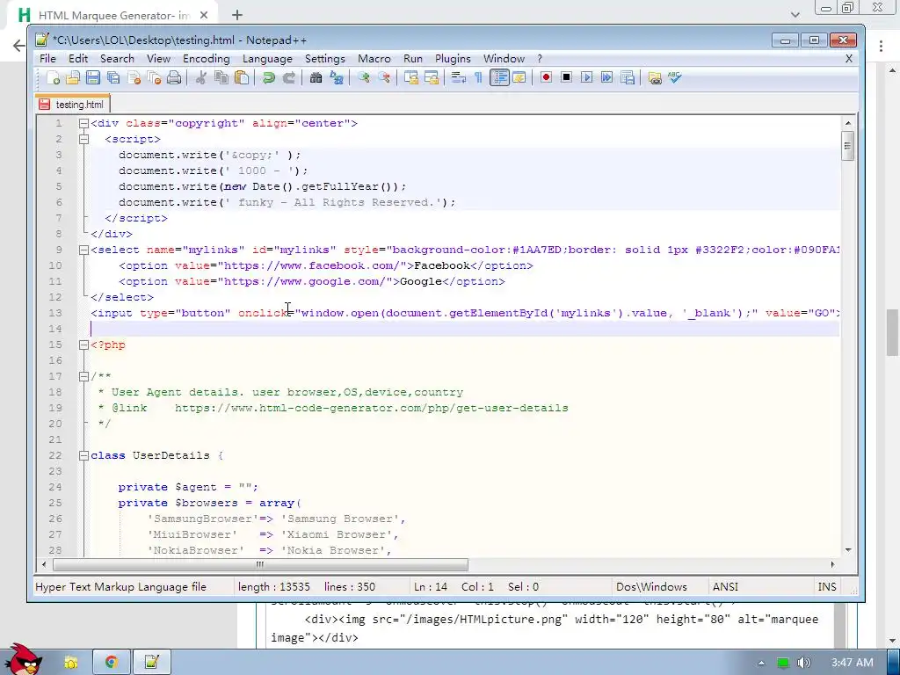Click the INS insert-mode indicator

(826, 586)
